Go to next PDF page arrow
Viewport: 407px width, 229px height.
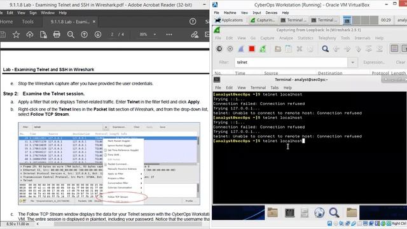(x=97, y=34)
